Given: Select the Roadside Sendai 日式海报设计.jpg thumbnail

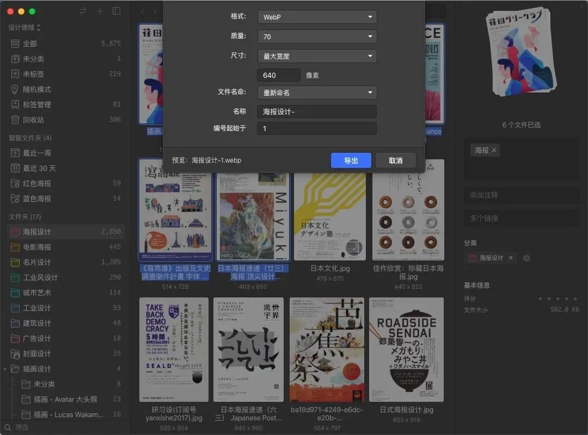Looking at the screenshot, I should [x=407, y=350].
